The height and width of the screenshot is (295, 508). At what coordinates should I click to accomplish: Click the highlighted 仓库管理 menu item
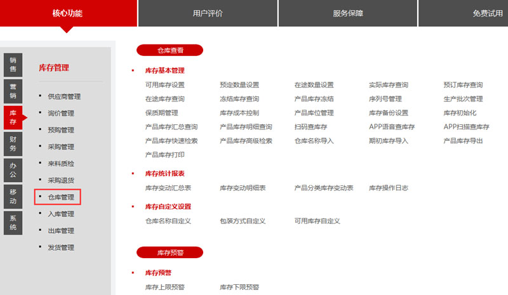(61, 197)
